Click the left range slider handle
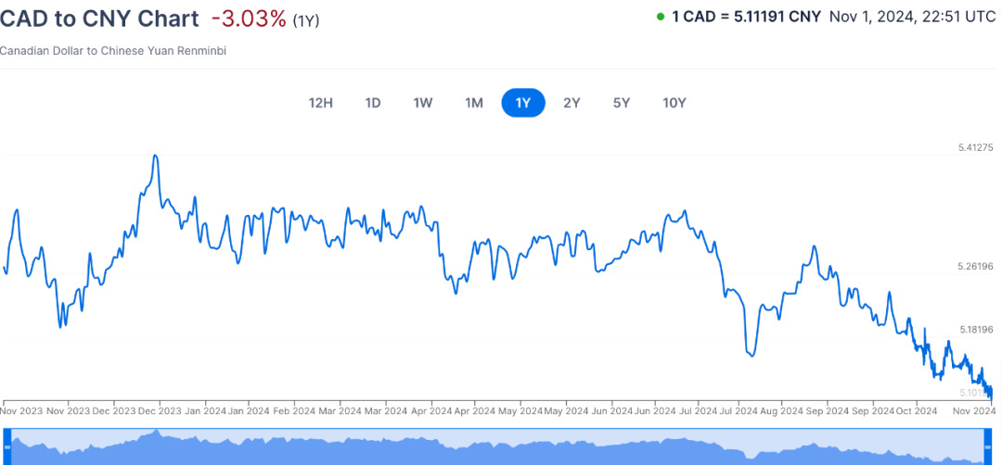1002x465 pixels. click(6, 447)
